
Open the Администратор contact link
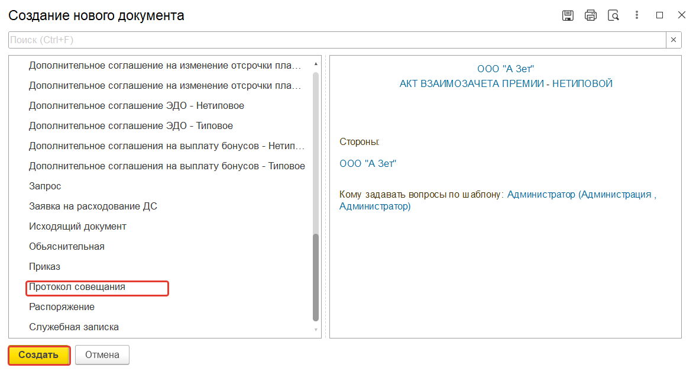point(581,194)
